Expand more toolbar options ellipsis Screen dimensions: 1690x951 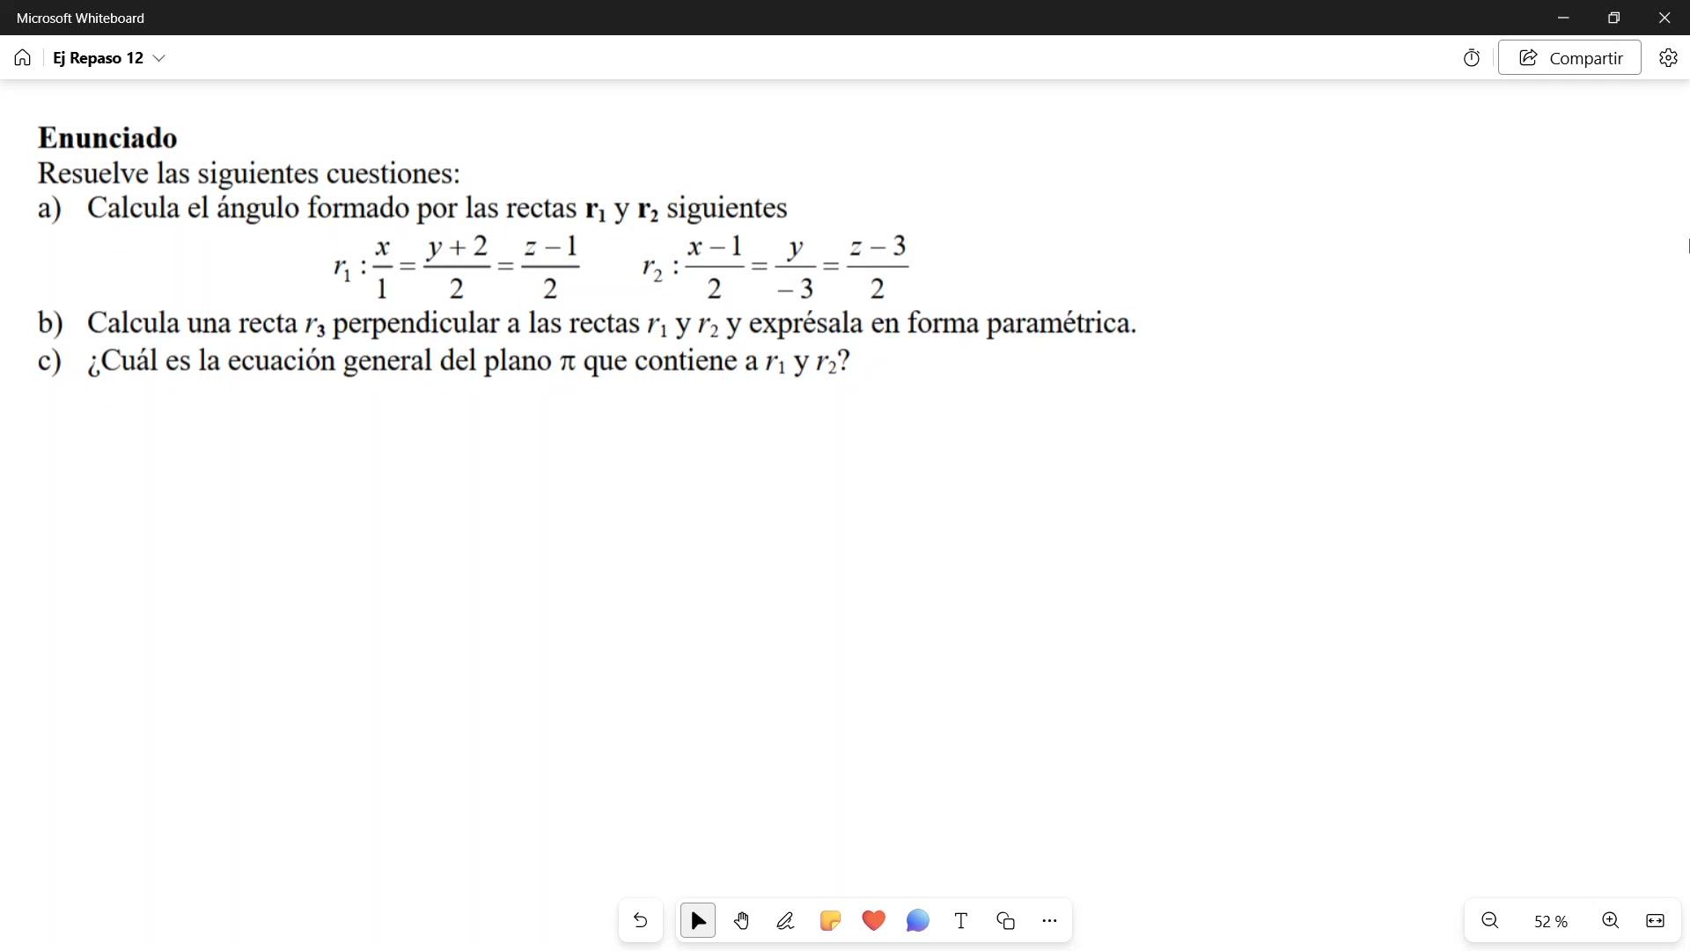click(1049, 921)
